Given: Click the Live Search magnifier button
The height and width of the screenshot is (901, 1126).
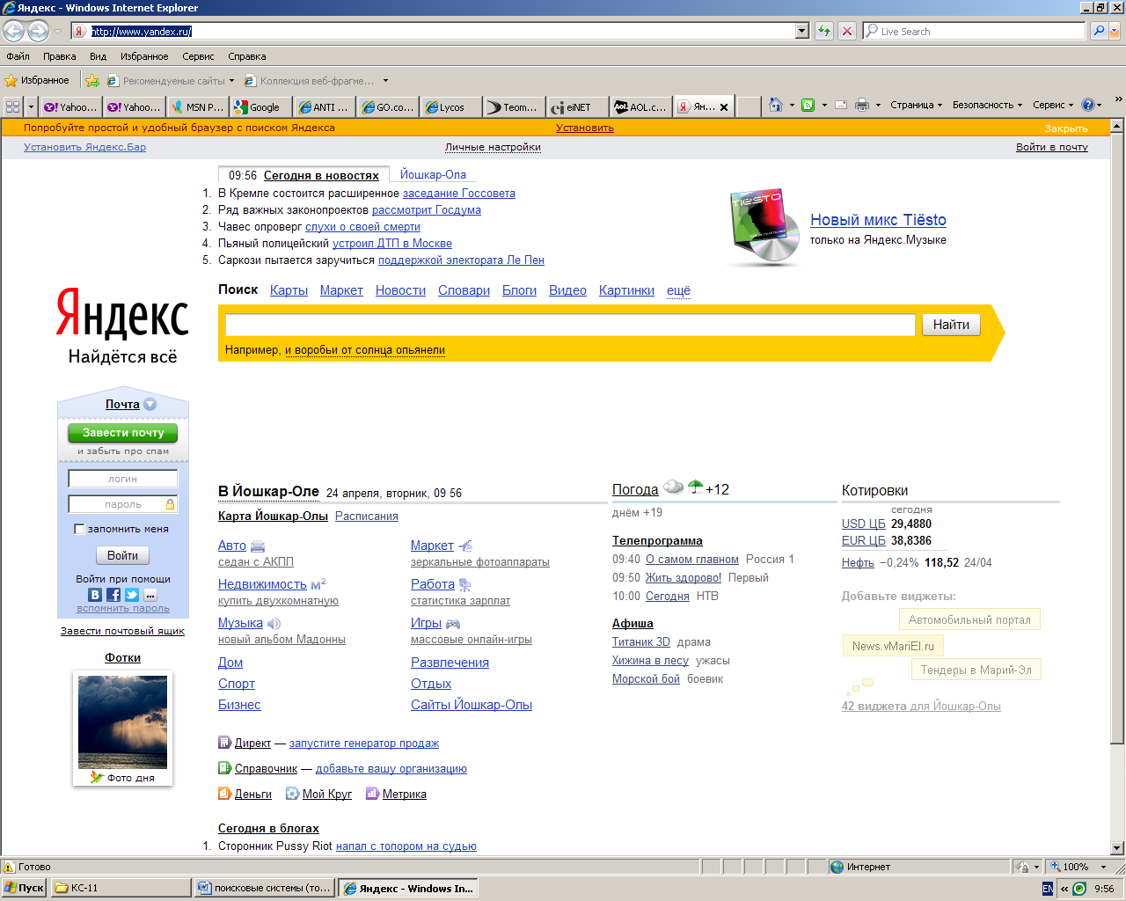Looking at the screenshot, I should pyautogui.click(x=1099, y=31).
